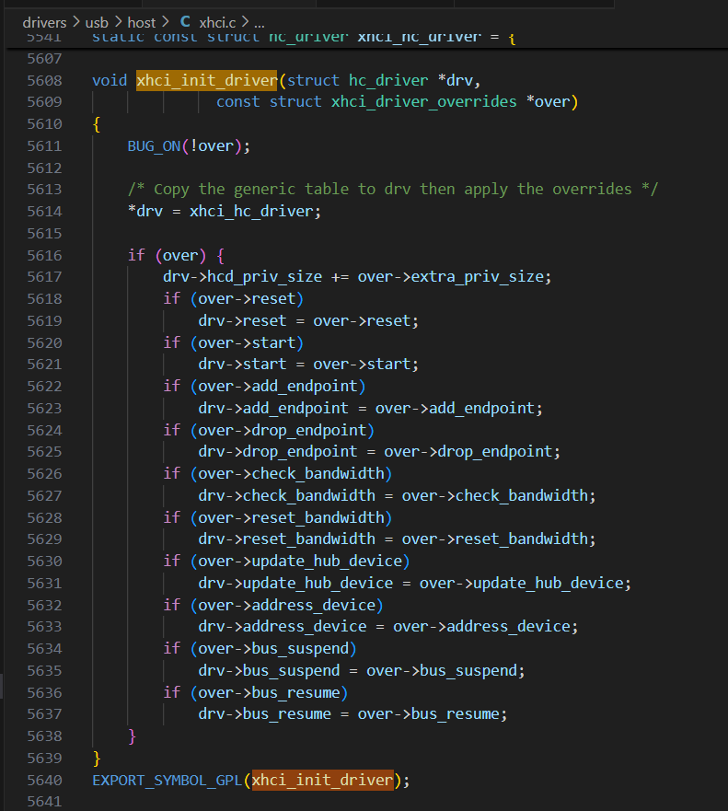Click the opening yellow brace on line 5610
Screen dimensions: 728x811
pos(96,124)
